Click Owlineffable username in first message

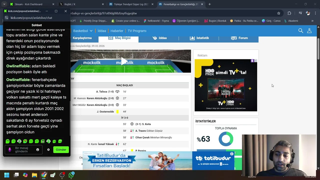[x=18, y=66]
